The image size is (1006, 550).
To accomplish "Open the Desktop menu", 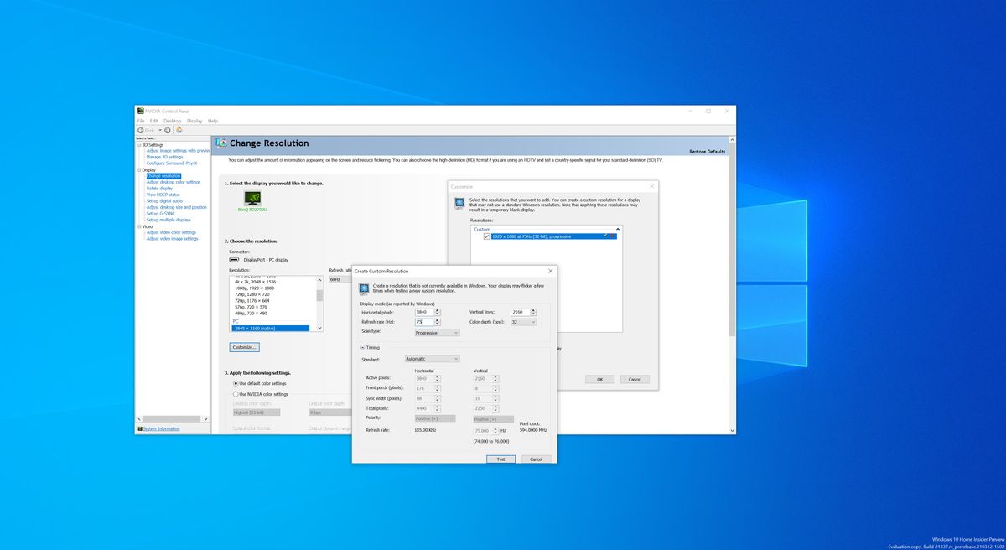I will [x=172, y=121].
